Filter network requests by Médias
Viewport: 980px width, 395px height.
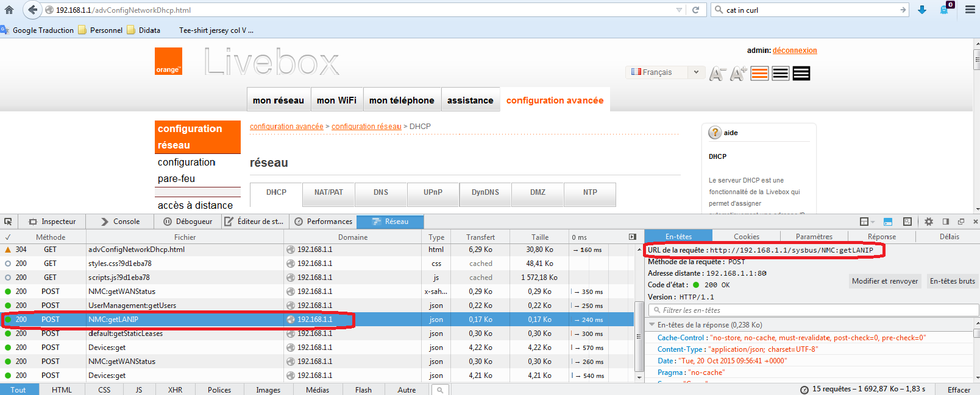(318, 390)
